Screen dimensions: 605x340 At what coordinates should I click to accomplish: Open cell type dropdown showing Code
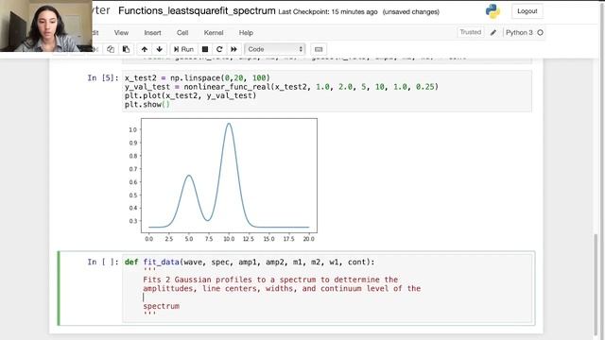point(275,49)
